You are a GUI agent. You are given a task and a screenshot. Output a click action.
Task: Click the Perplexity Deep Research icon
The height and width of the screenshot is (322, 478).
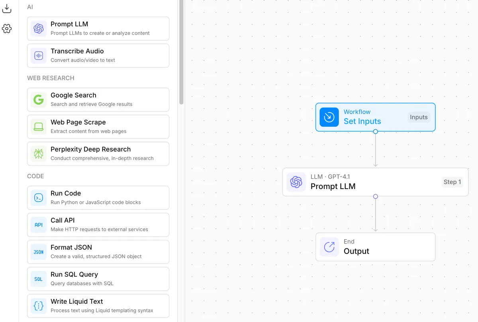(39, 154)
